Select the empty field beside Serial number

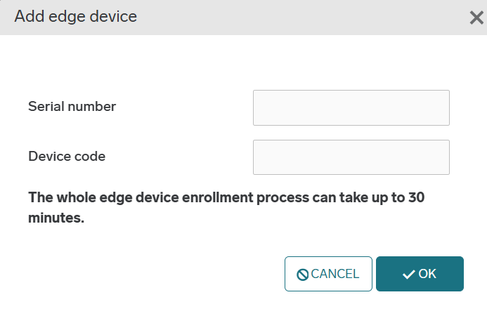point(351,107)
